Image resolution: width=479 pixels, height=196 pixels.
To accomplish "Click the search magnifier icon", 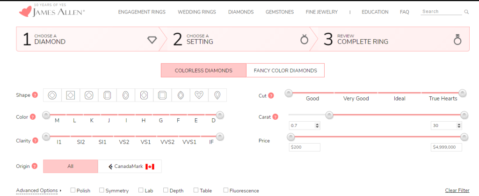I will coord(466,12).
